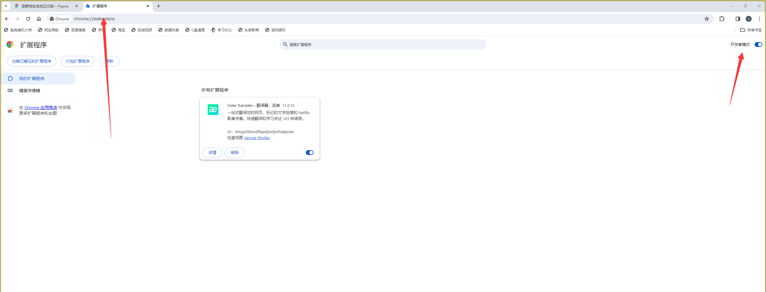Open 头条新闻 bookmark
The width and height of the screenshot is (766, 292).
[x=249, y=30]
